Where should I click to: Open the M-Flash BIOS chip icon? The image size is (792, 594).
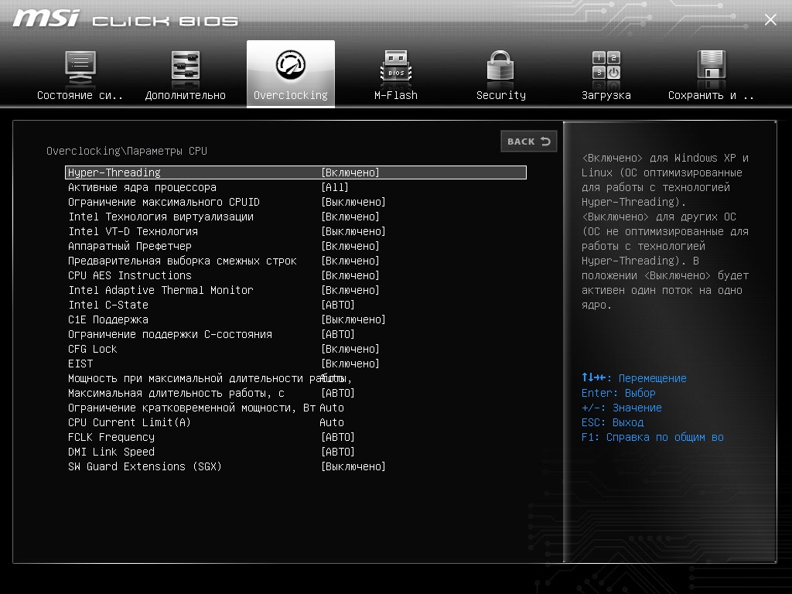[396, 67]
